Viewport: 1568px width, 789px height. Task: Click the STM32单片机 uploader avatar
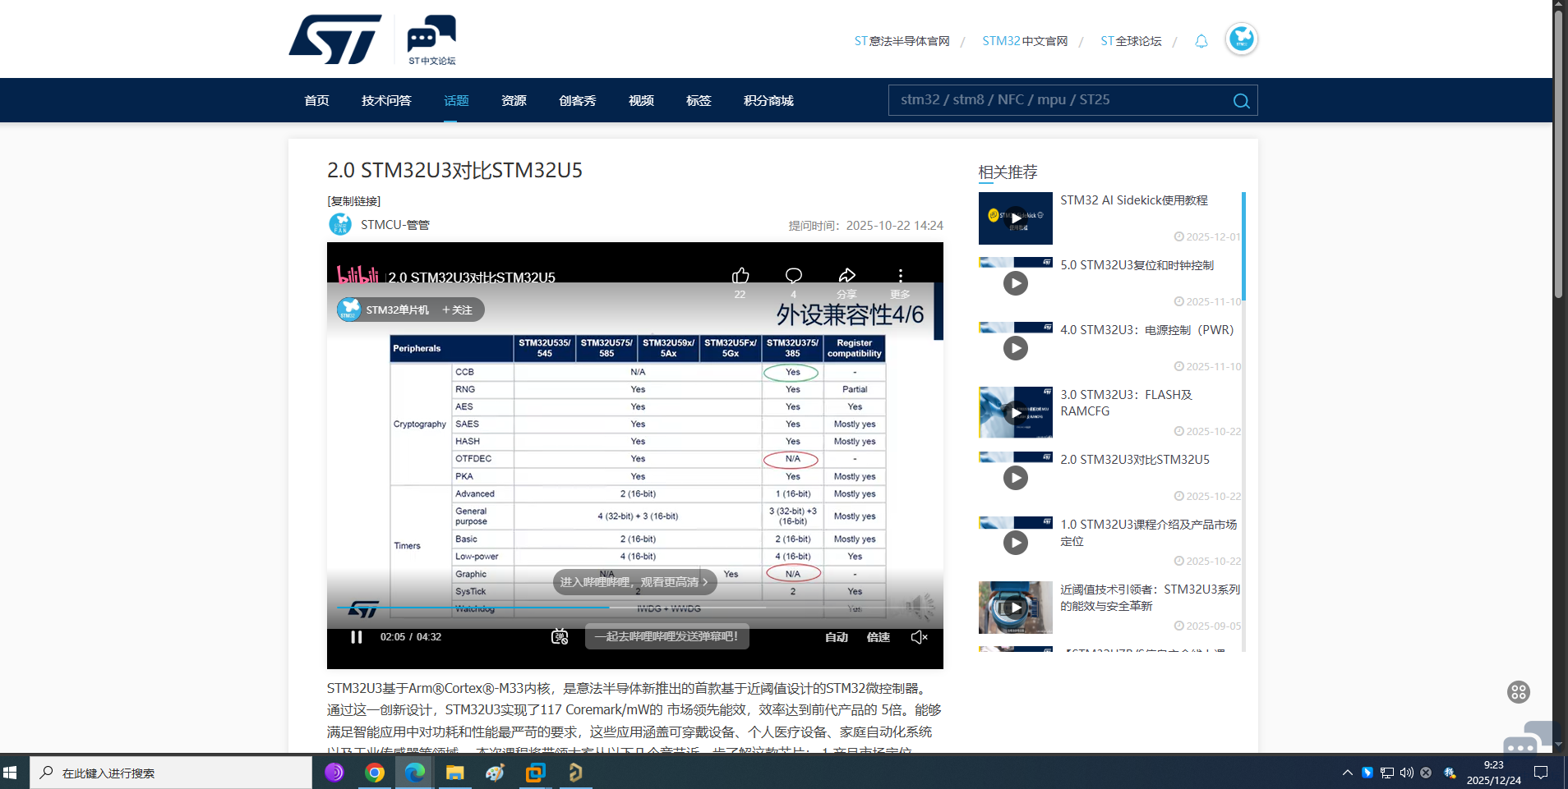pyautogui.click(x=349, y=310)
